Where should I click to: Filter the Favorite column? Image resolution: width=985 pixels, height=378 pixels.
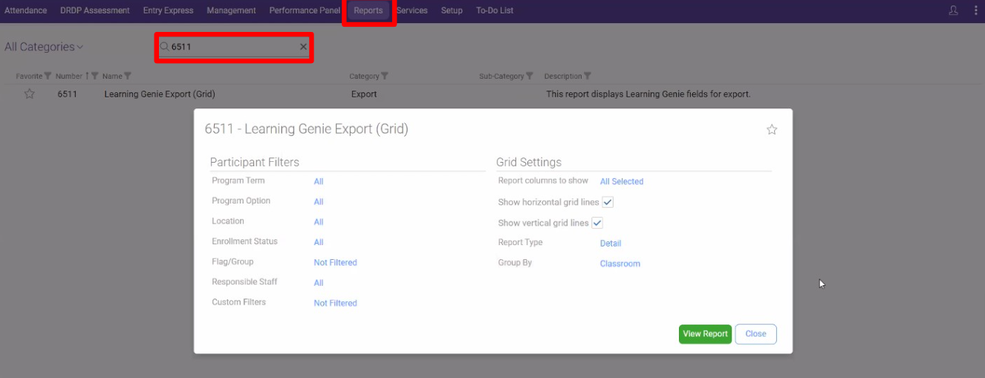(x=48, y=76)
